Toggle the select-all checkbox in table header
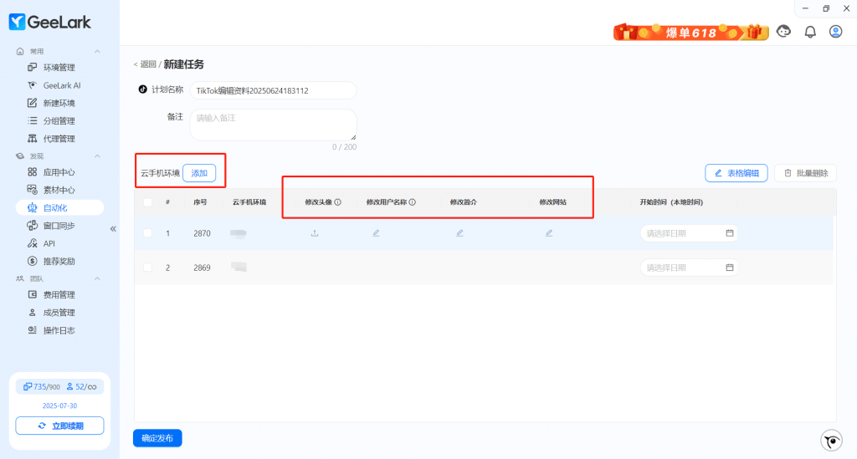Screen dimensions: 857x459 [148, 202]
